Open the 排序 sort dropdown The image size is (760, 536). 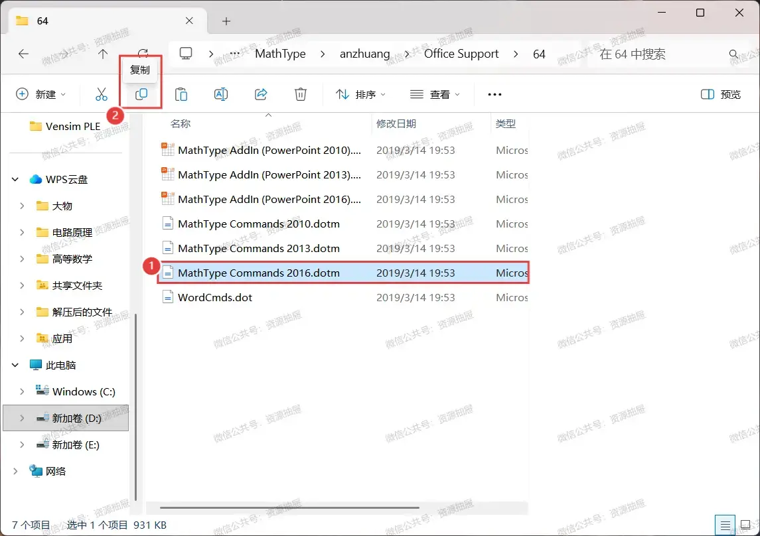(x=360, y=94)
